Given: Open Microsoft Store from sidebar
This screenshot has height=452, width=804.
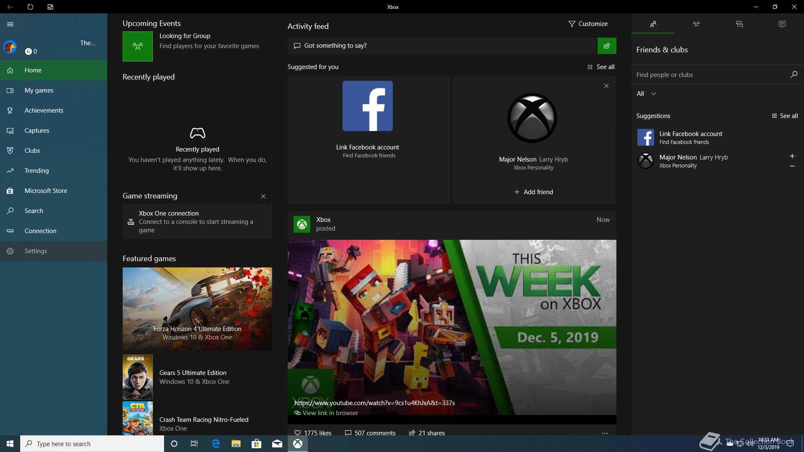Looking at the screenshot, I should (54, 191).
